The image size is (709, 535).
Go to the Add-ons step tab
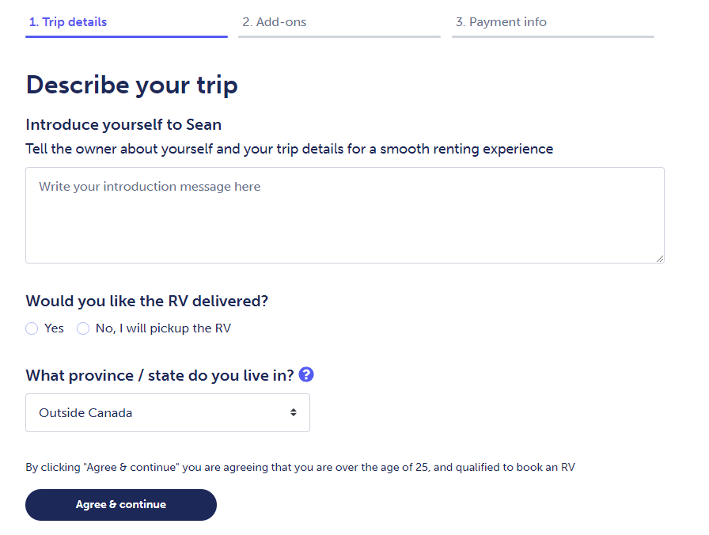(x=274, y=21)
